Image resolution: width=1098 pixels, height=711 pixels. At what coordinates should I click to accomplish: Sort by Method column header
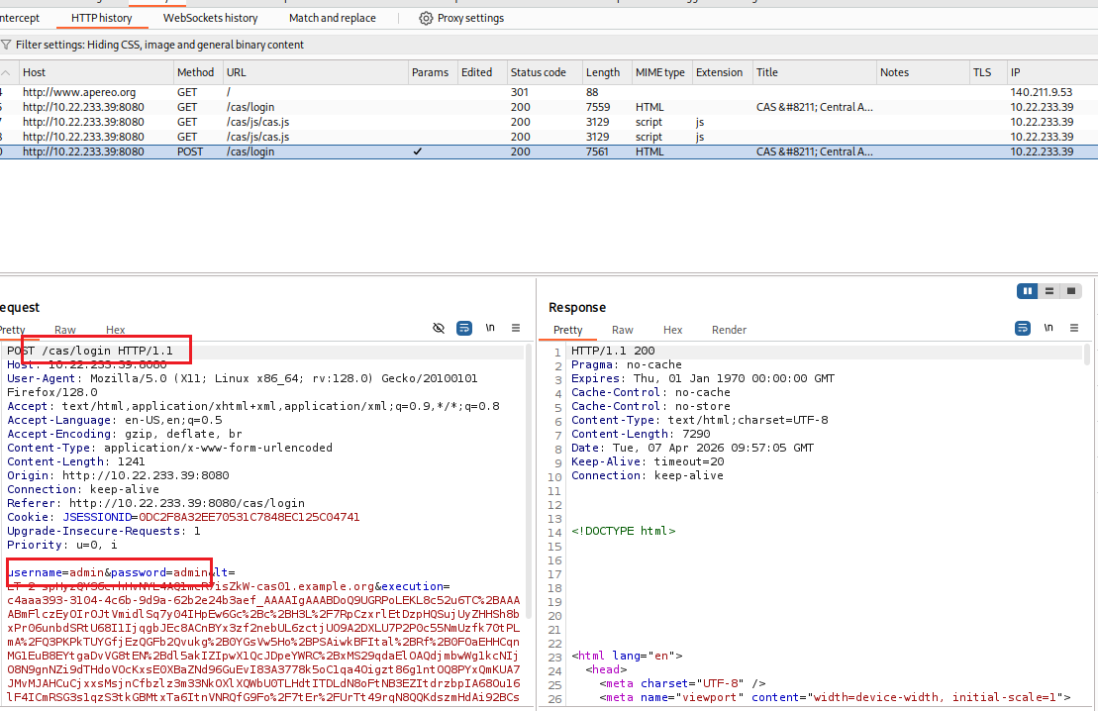(198, 73)
